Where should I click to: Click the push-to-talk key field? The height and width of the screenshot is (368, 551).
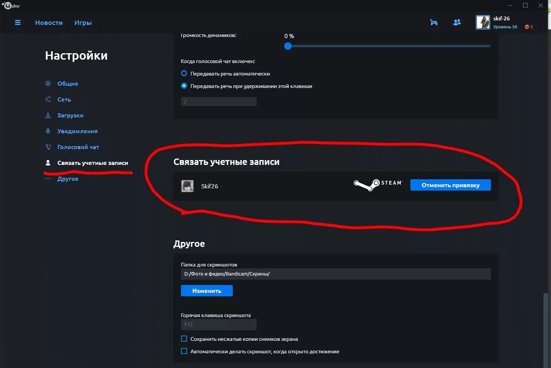coord(219,102)
